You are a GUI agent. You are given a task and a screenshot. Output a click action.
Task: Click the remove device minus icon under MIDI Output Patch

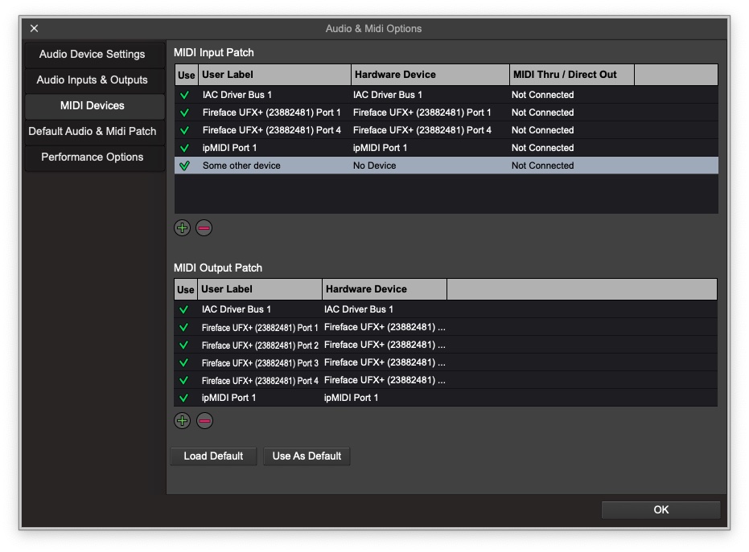point(203,420)
